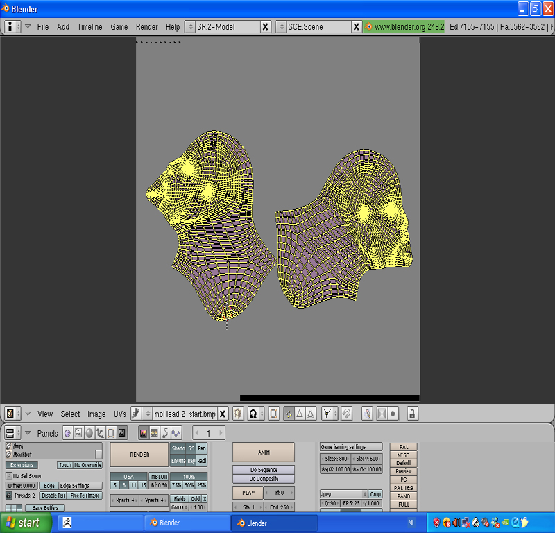The height and width of the screenshot is (533, 555).
Task: Toggle the snap magnet icon
Action: [x=346, y=414]
